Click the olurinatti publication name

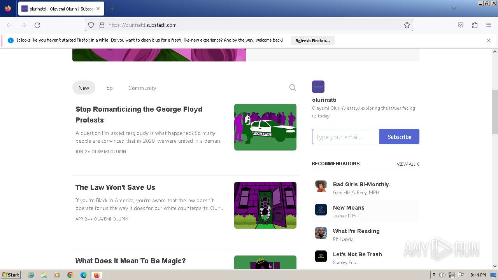click(324, 100)
